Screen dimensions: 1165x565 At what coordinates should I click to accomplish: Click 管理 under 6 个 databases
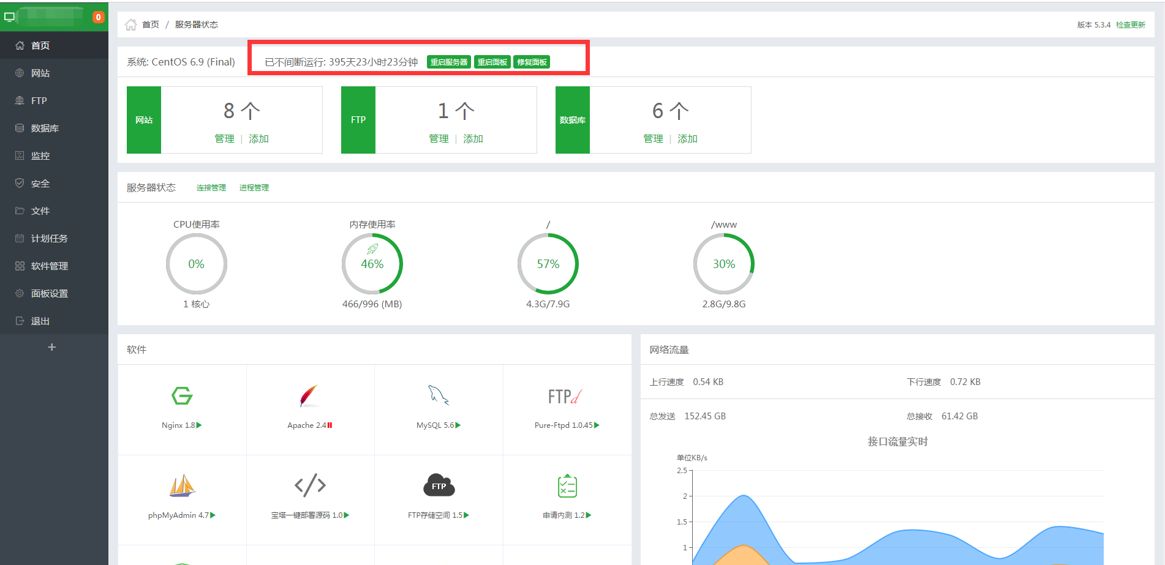653,139
